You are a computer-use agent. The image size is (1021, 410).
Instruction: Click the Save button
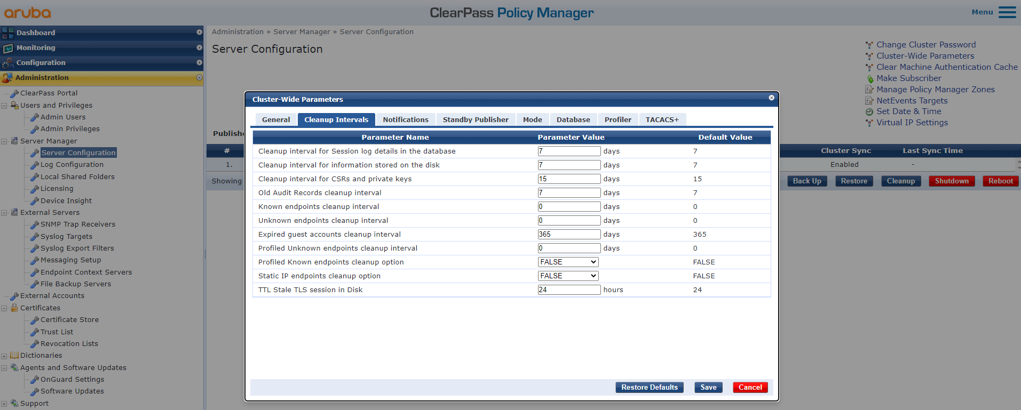(709, 388)
